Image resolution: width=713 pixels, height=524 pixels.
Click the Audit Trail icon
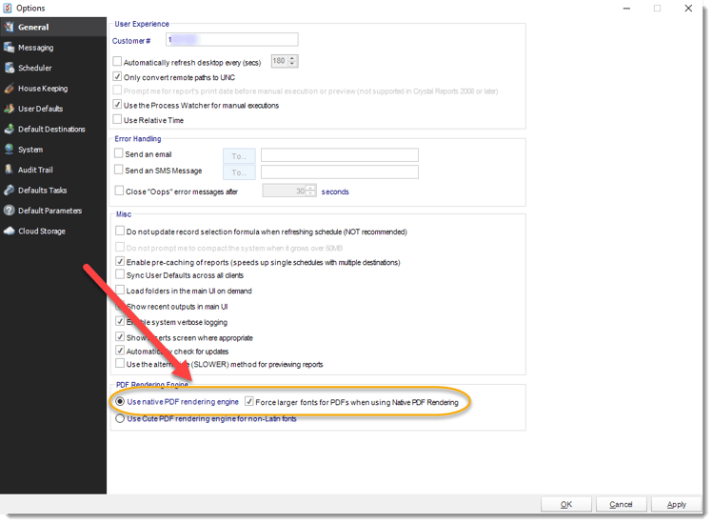(x=9, y=170)
